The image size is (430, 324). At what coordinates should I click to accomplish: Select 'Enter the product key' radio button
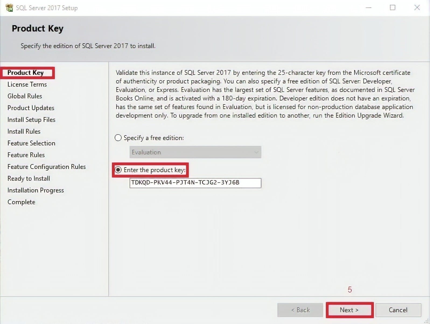pyautogui.click(x=118, y=170)
